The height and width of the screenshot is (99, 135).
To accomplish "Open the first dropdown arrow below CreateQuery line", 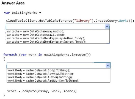I will pyautogui.click(x=107, y=26).
